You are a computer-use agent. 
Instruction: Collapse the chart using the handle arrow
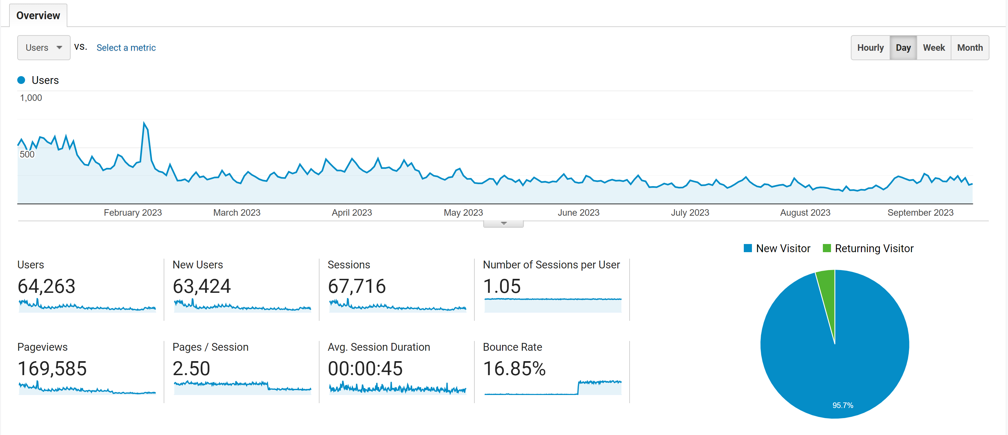503,224
